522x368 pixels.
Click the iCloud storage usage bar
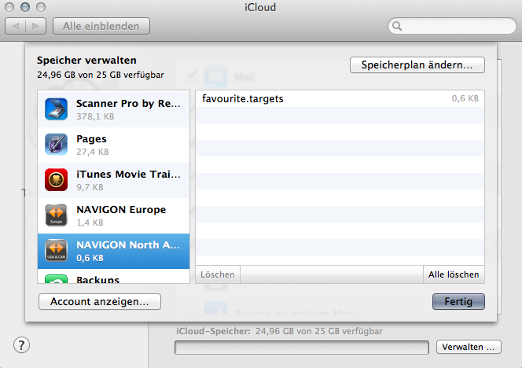[x=302, y=348]
